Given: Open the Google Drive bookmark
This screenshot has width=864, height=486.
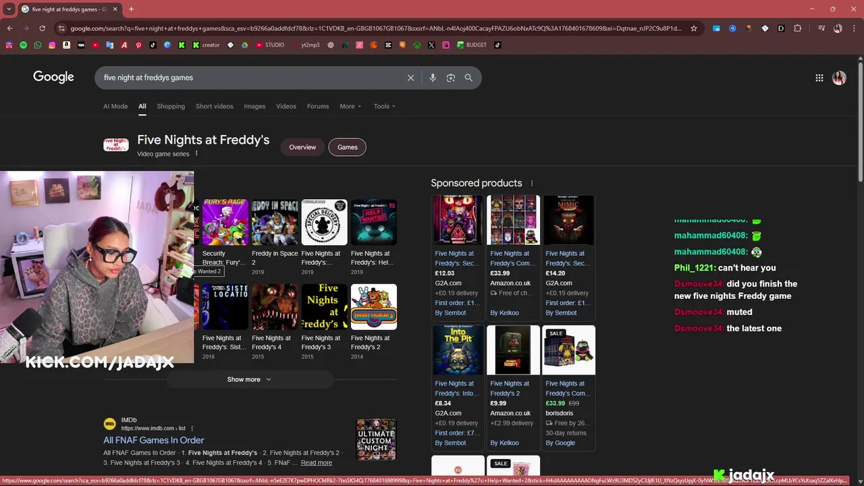Looking at the screenshot, I should (244, 45).
